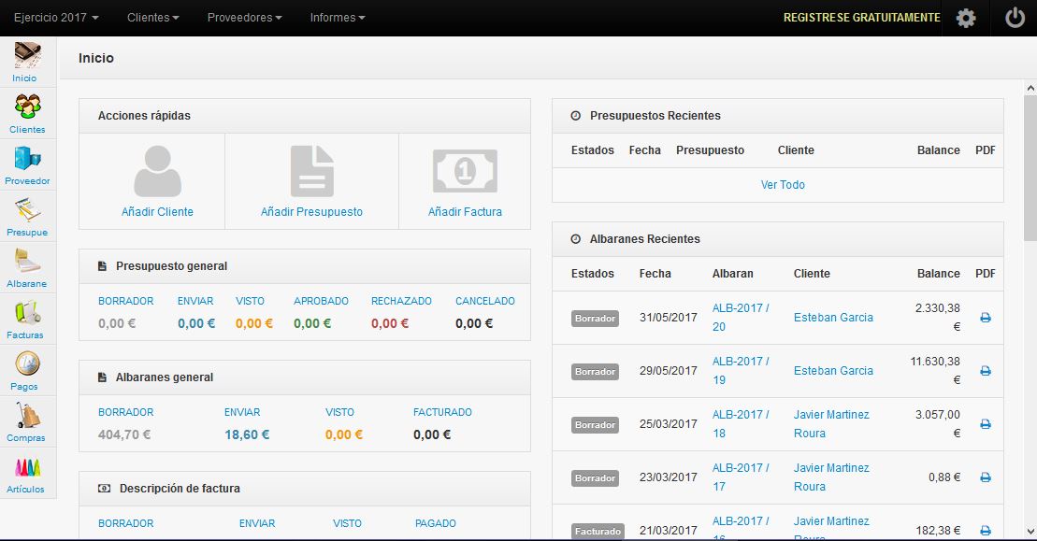
Task: Click Facturado badge on the 21/03/2017 row
Action: (598, 531)
